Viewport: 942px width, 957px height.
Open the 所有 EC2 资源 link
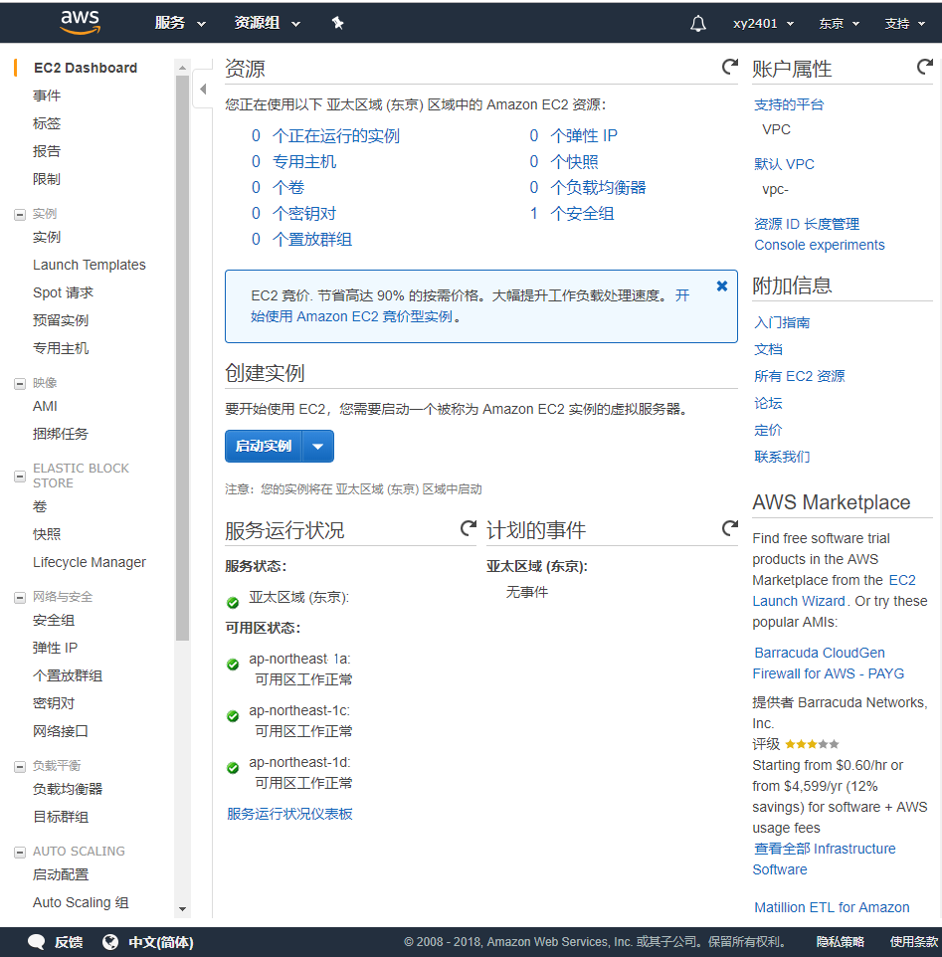799,376
